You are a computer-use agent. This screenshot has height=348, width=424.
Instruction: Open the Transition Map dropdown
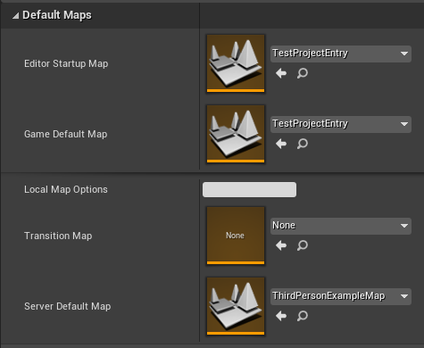[x=341, y=226]
